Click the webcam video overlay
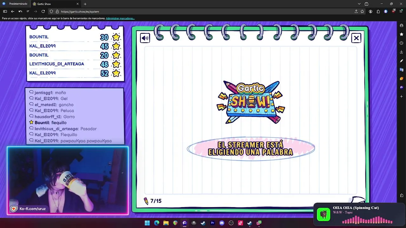406x228 pixels. (68, 180)
